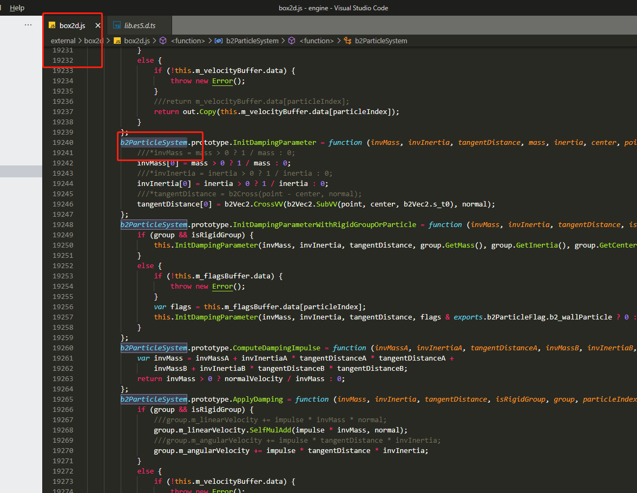Select the box2d.js tab
This screenshot has width=637, height=493.
click(72, 25)
